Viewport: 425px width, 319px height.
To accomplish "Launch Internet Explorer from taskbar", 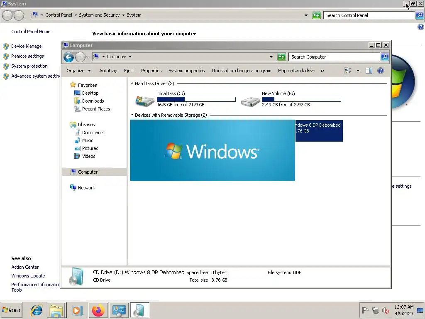I will (x=37, y=310).
